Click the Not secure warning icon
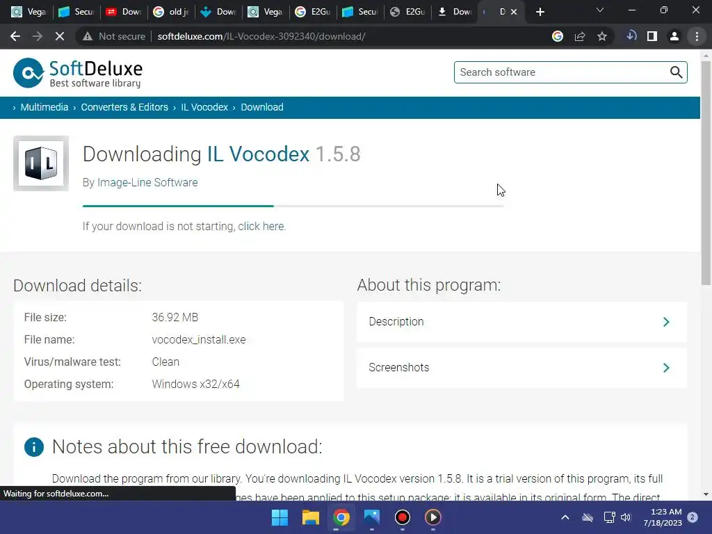712x534 pixels. click(x=88, y=36)
